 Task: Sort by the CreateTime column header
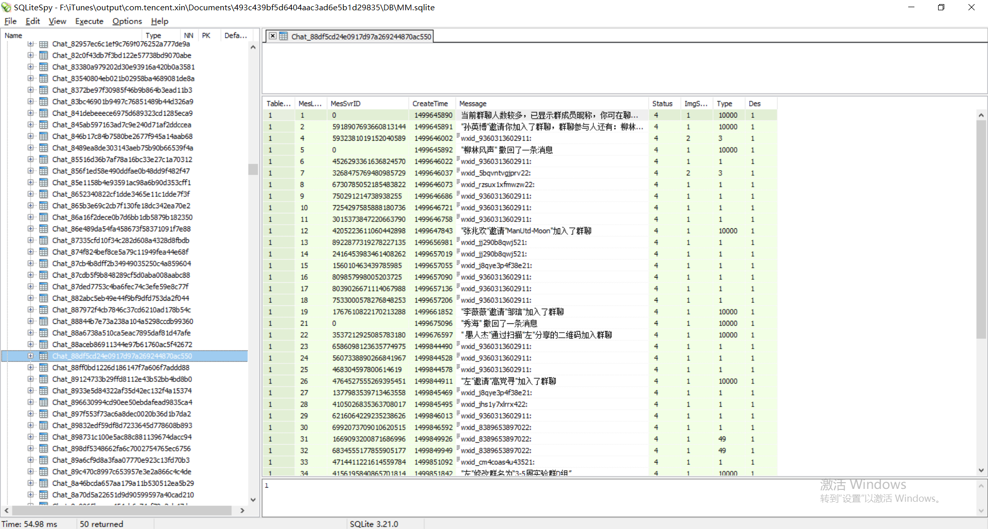coord(432,103)
